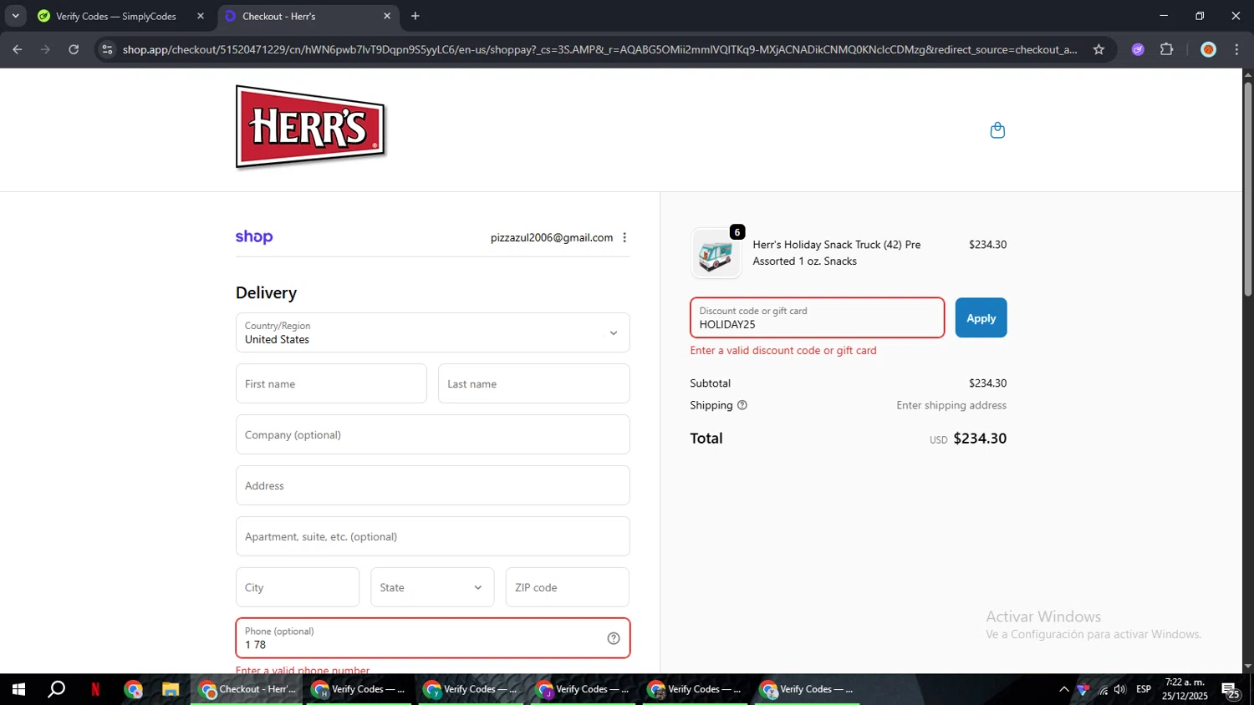This screenshot has width=1254, height=705.
Task: Open Chrome pinned taskbar icon
Action: 134,689
